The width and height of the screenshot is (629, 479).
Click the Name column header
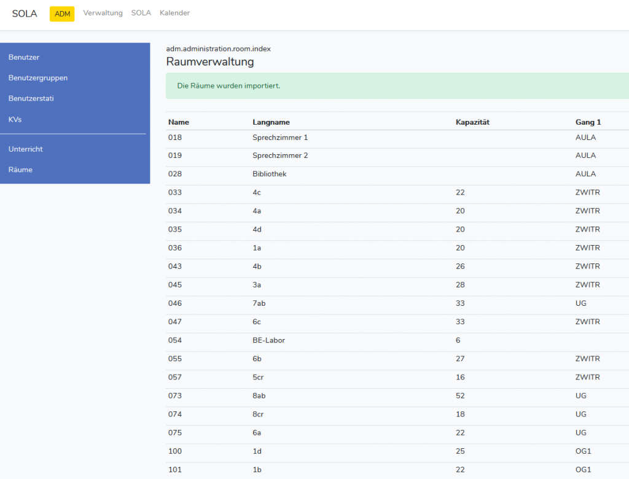click(179, 122)
